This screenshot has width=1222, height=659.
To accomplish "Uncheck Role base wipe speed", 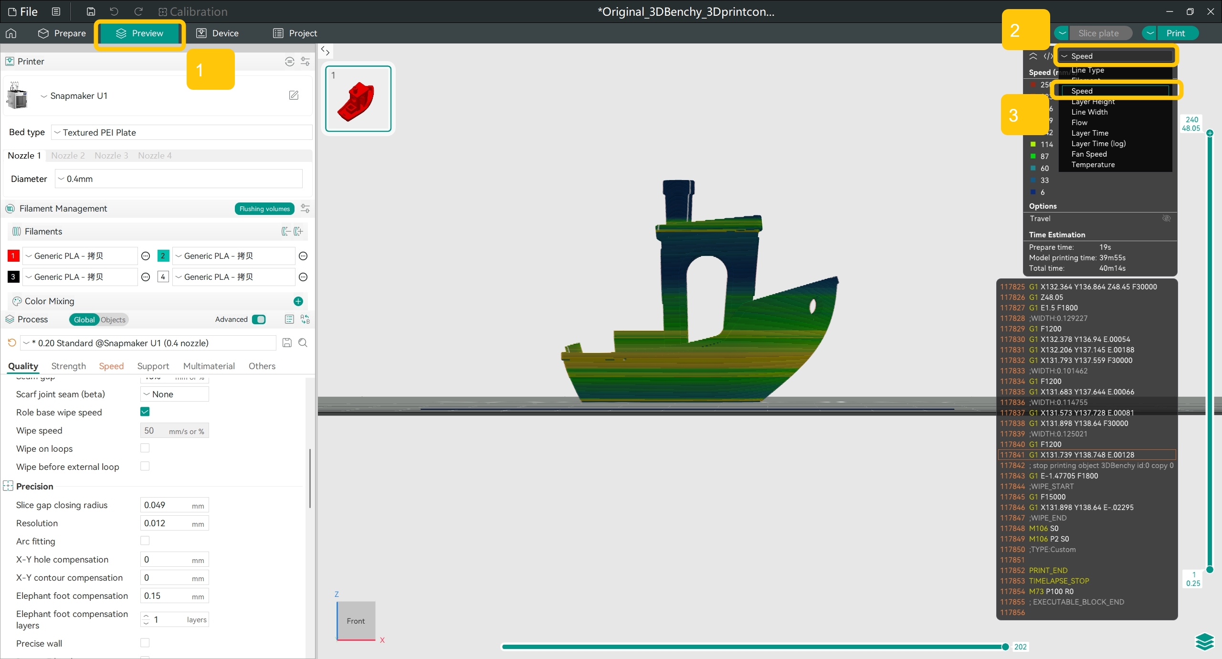I will pos(145,412).
